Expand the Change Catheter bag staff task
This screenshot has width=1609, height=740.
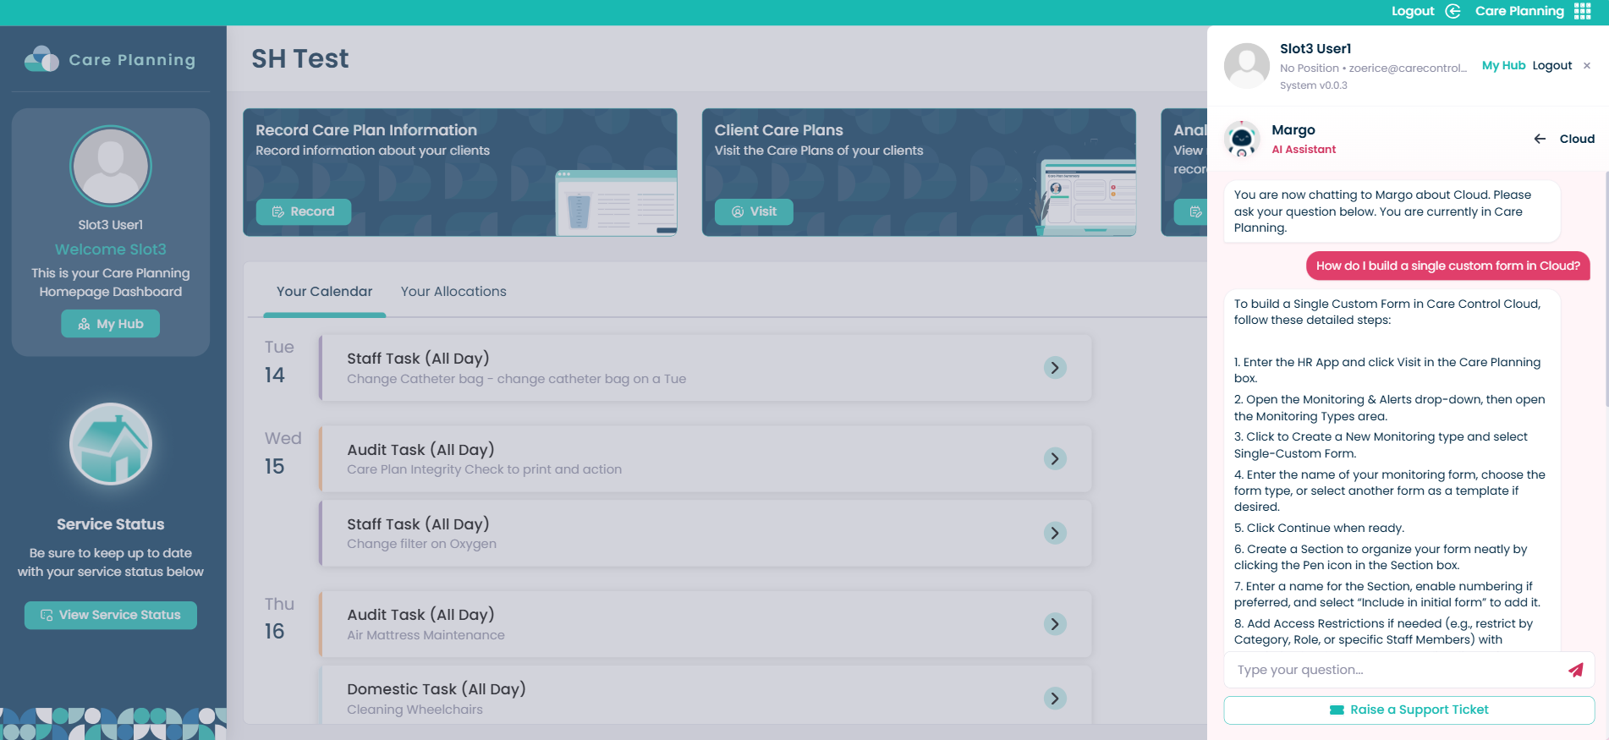[x=1054, y=368]
